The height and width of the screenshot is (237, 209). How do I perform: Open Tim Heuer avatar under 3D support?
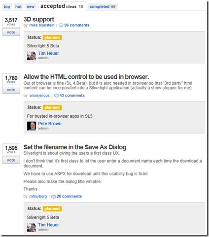(32, 56)
